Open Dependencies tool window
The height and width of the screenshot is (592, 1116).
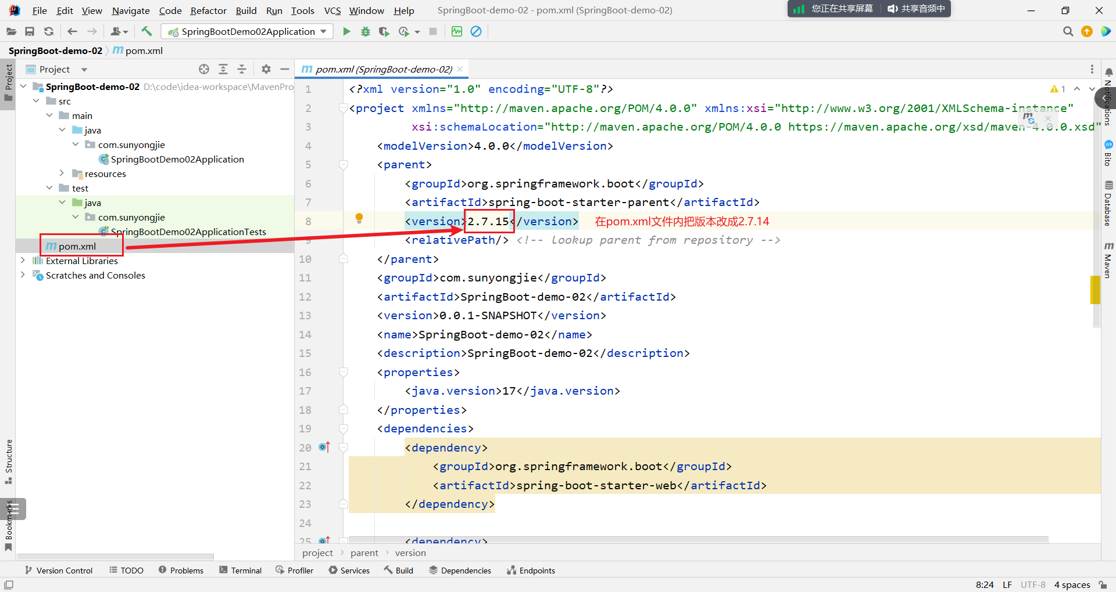pos(460,571)
